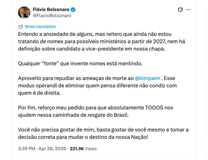Click the Apr 28, 2026 date
Screen dimensions: 208x160
click(x=52, y=149)
